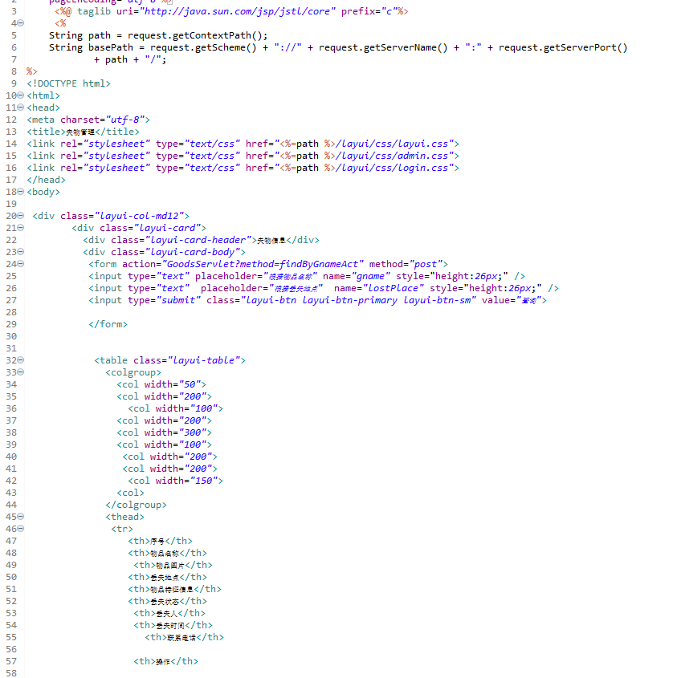This screenshot has height=678, width=677.
Task: Click "layui-card-header" class value
Action: 198,240
